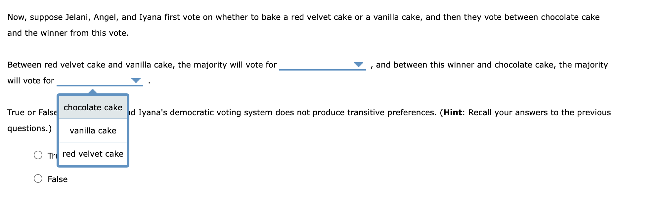Select "red velvet cake" from the open dropdown

tap(93, 153)
